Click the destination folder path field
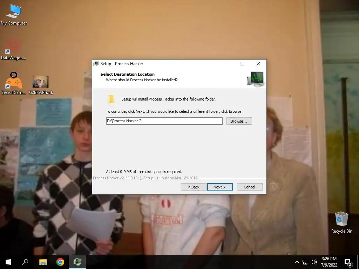 (x=164, y=121)
